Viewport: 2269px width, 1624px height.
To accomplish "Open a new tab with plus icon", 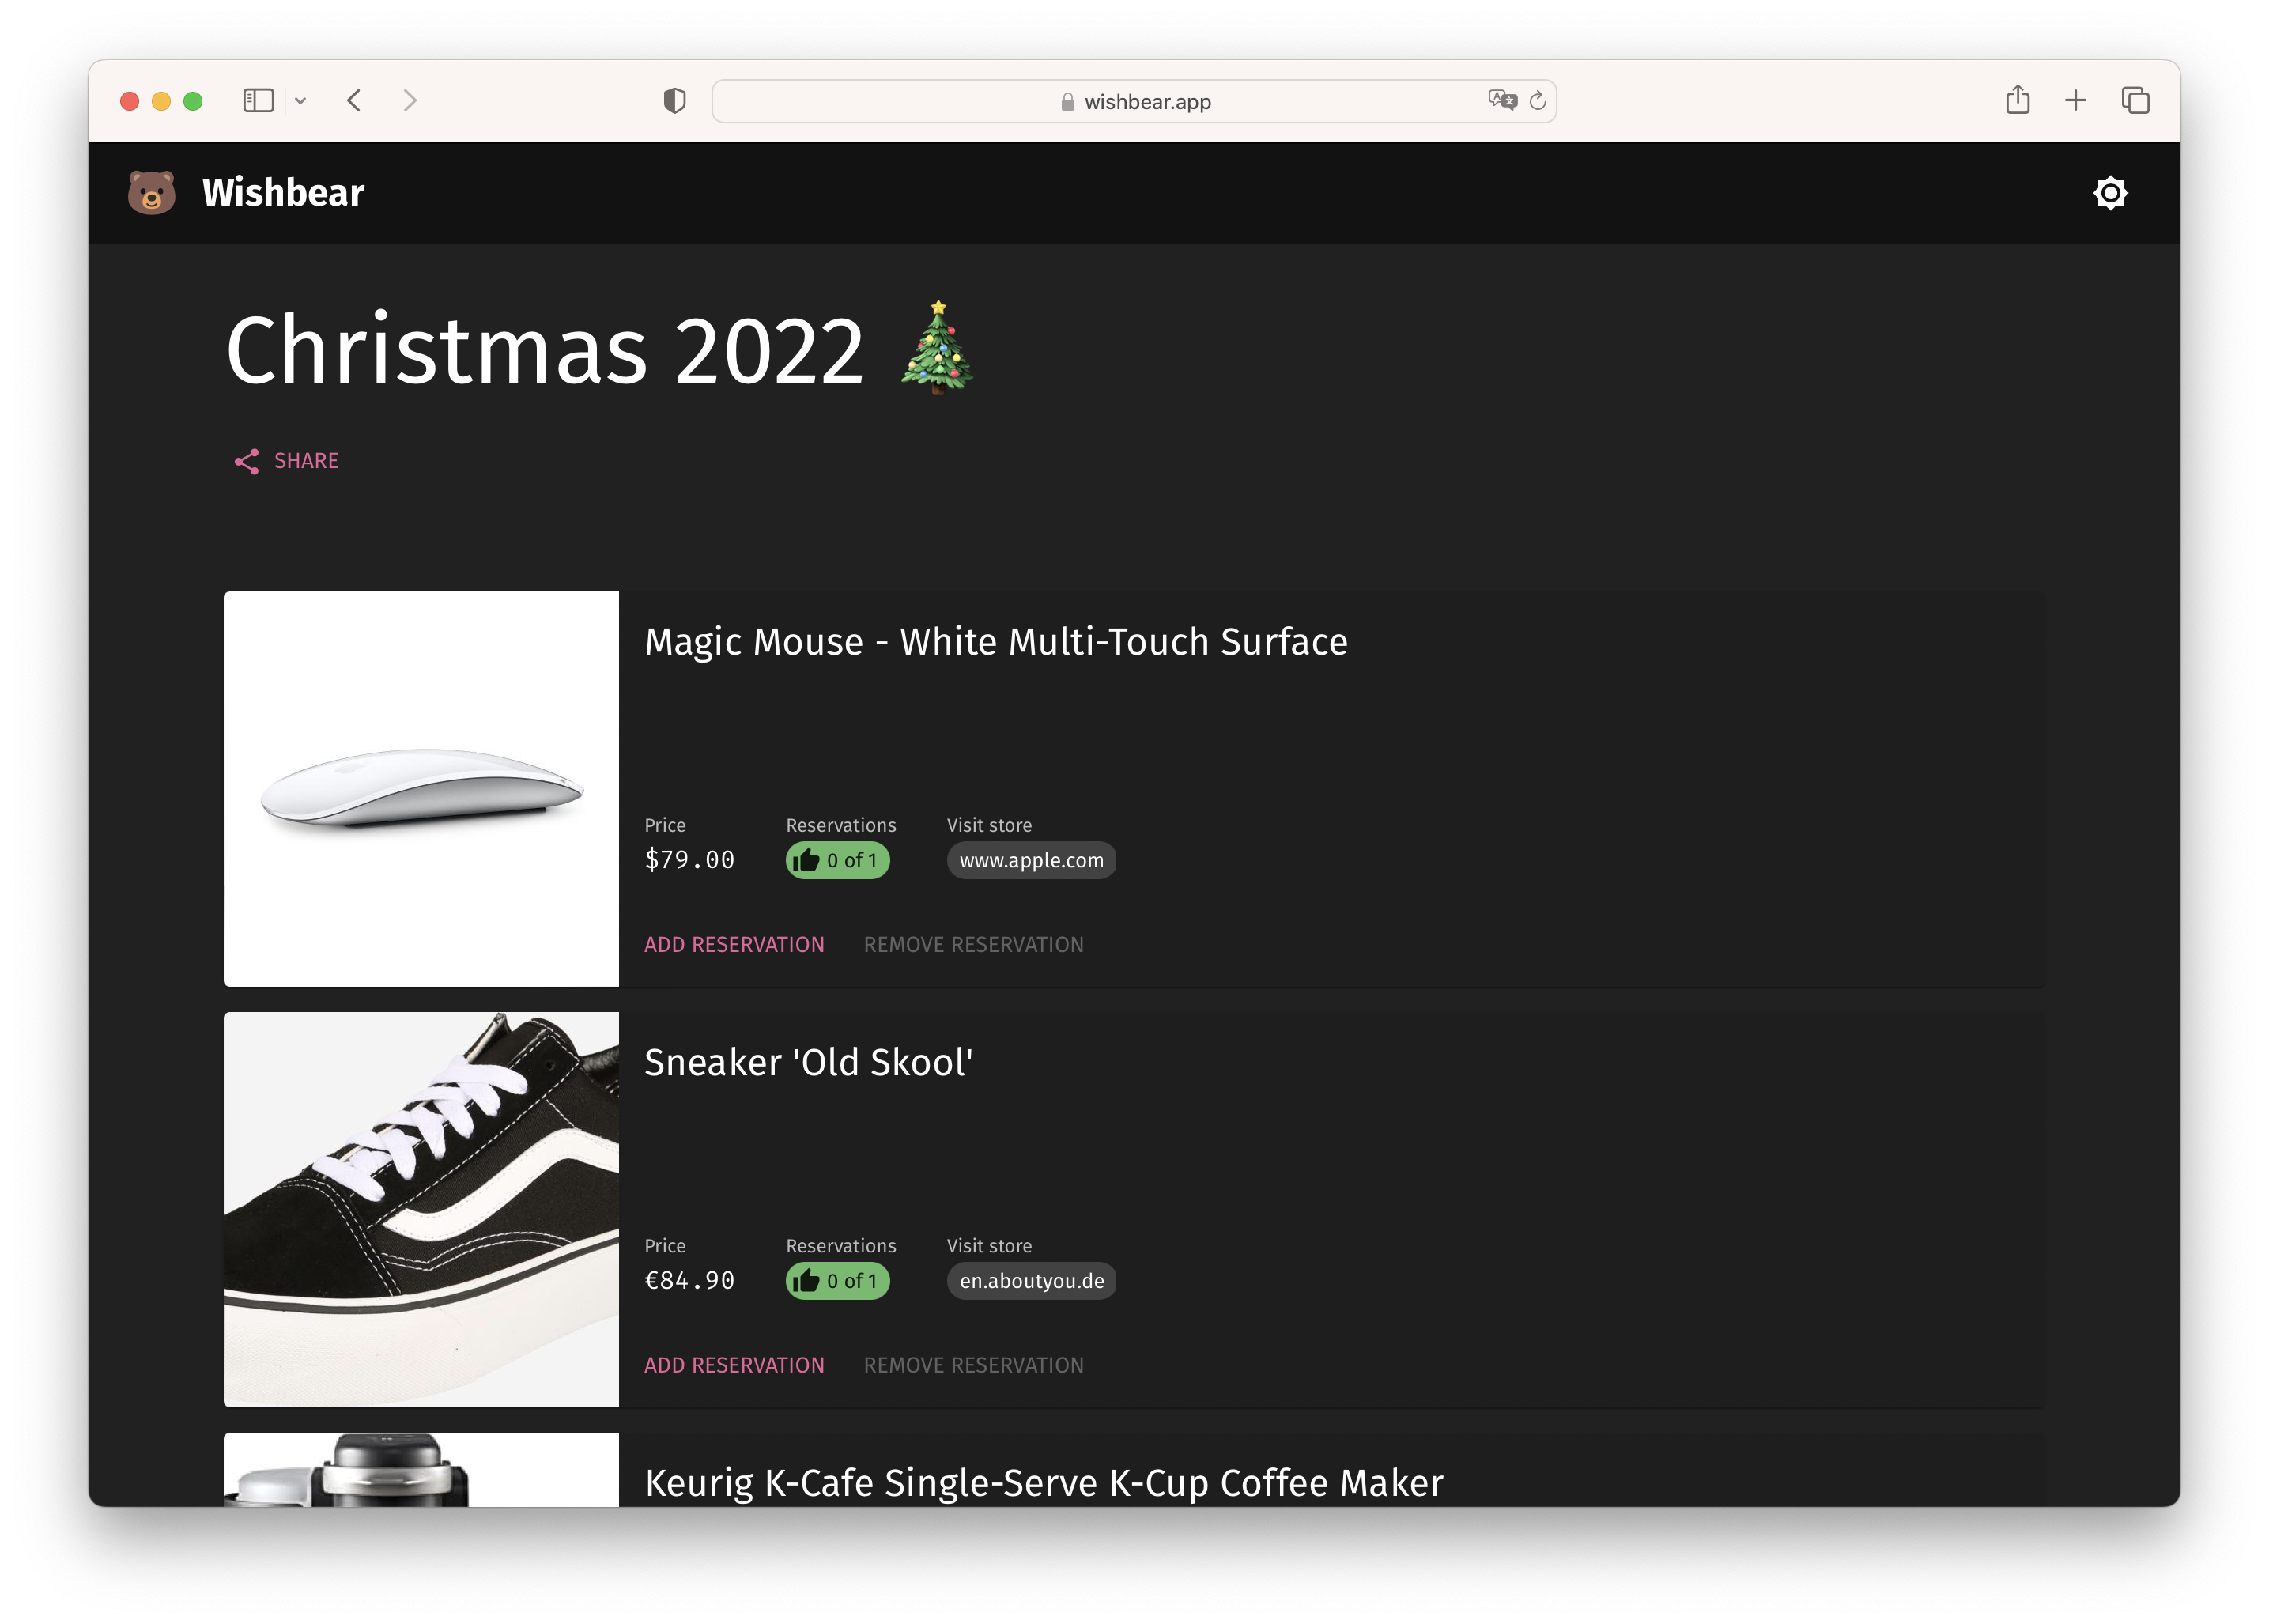I will coord(2075,100).
